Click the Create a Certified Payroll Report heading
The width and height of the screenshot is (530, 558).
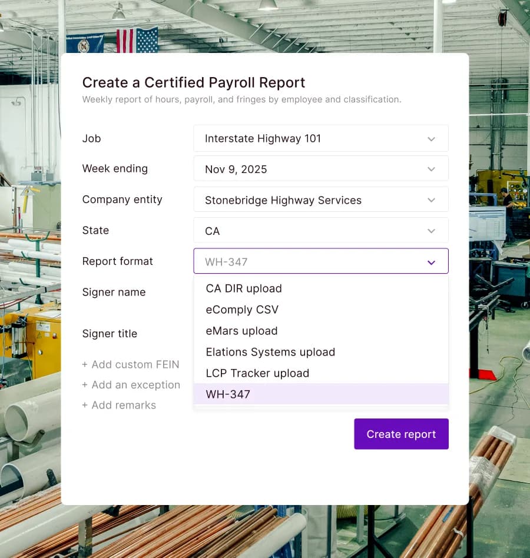(194, 82)
